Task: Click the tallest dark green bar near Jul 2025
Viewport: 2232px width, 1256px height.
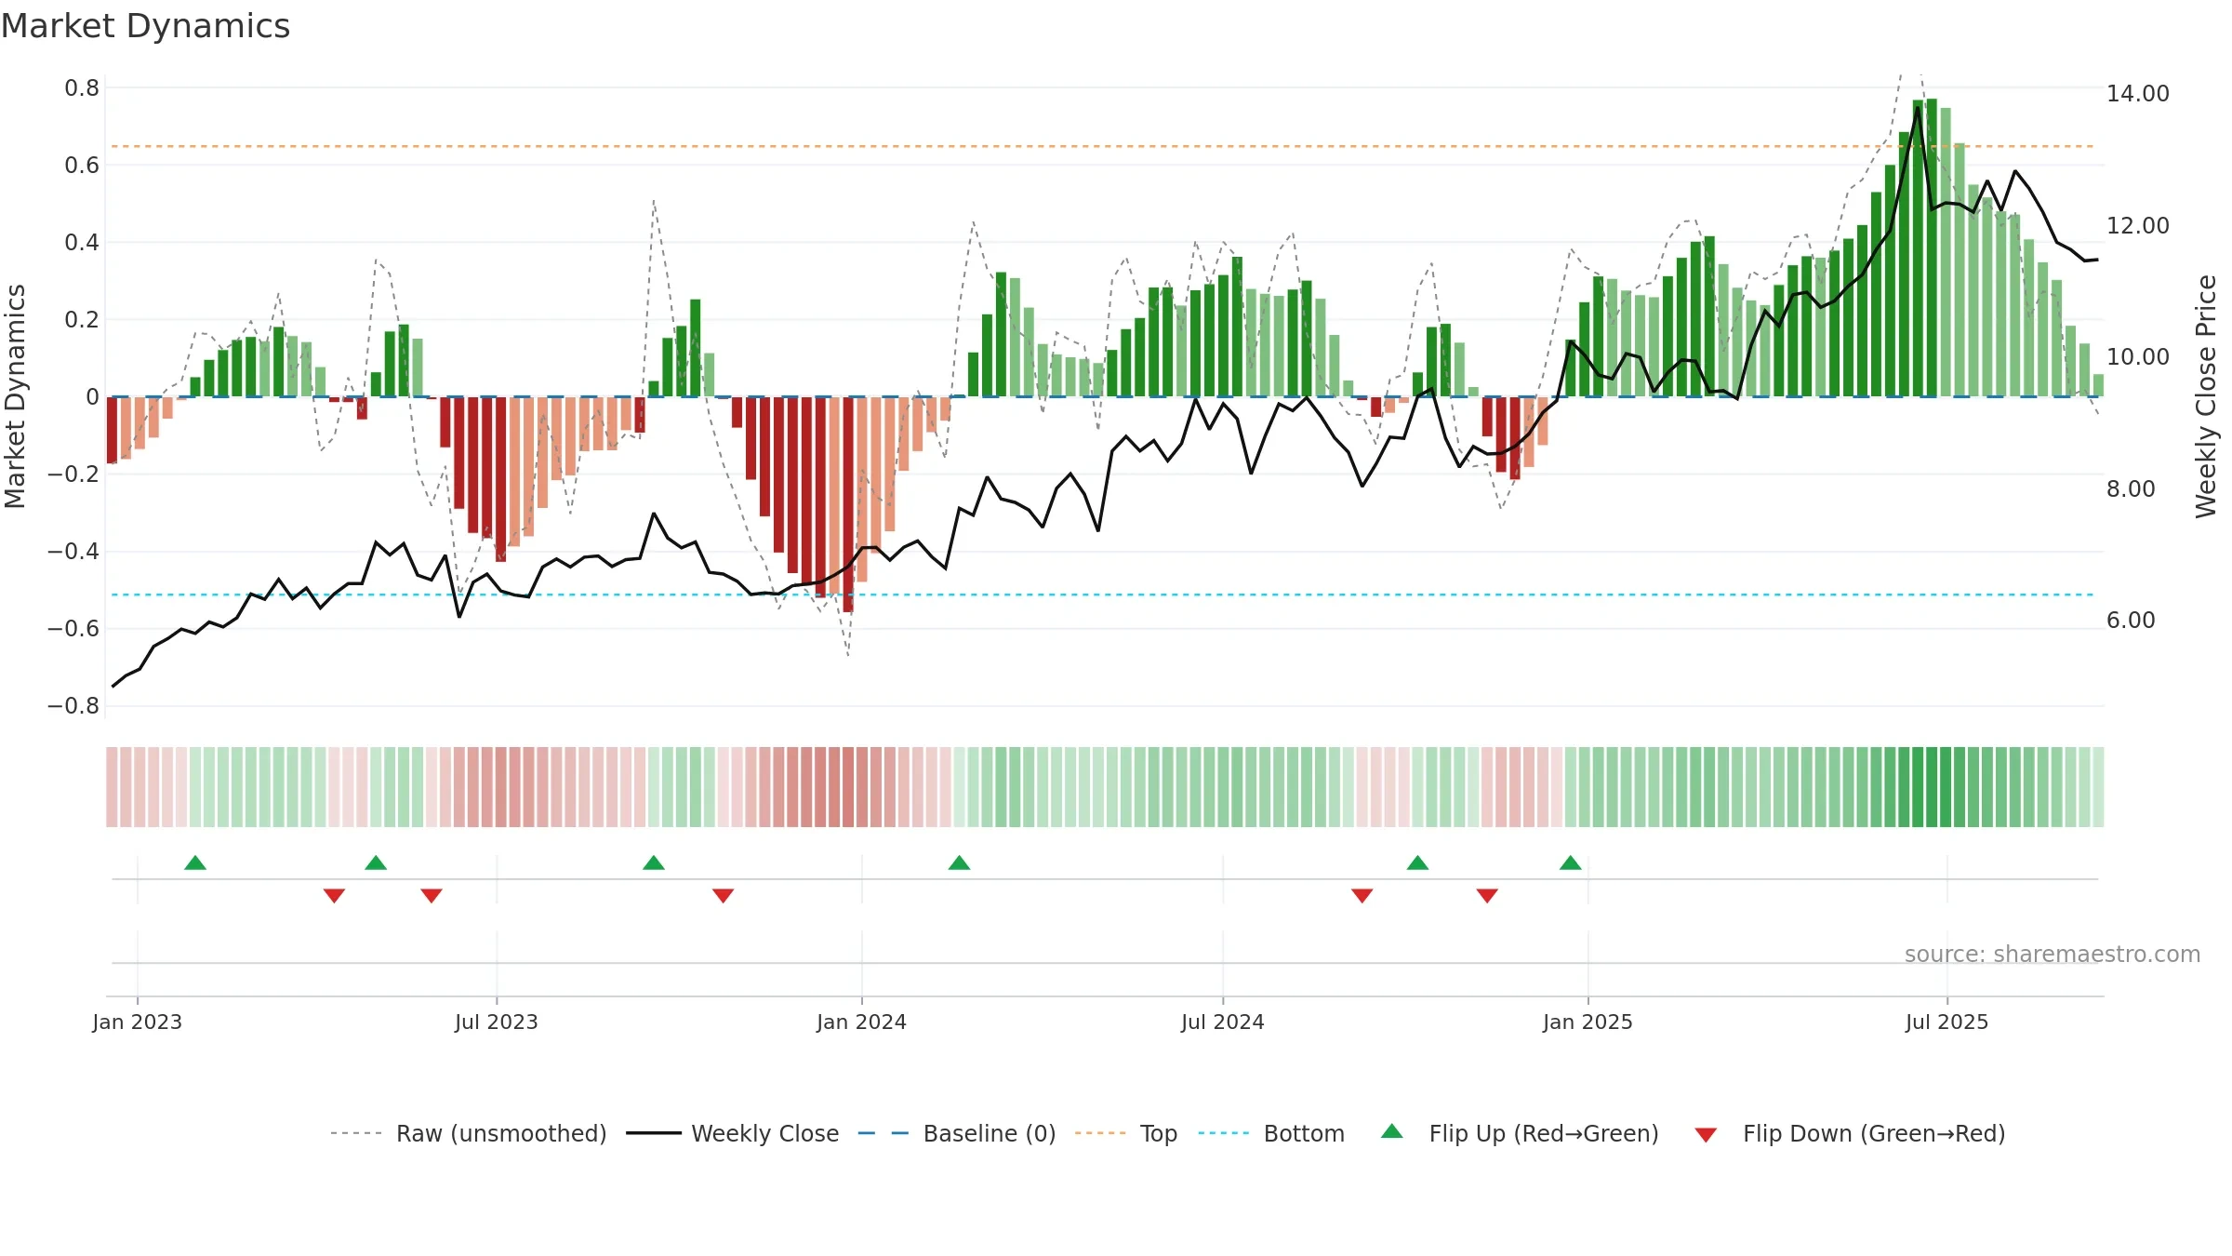Action: click(1932, 247)
